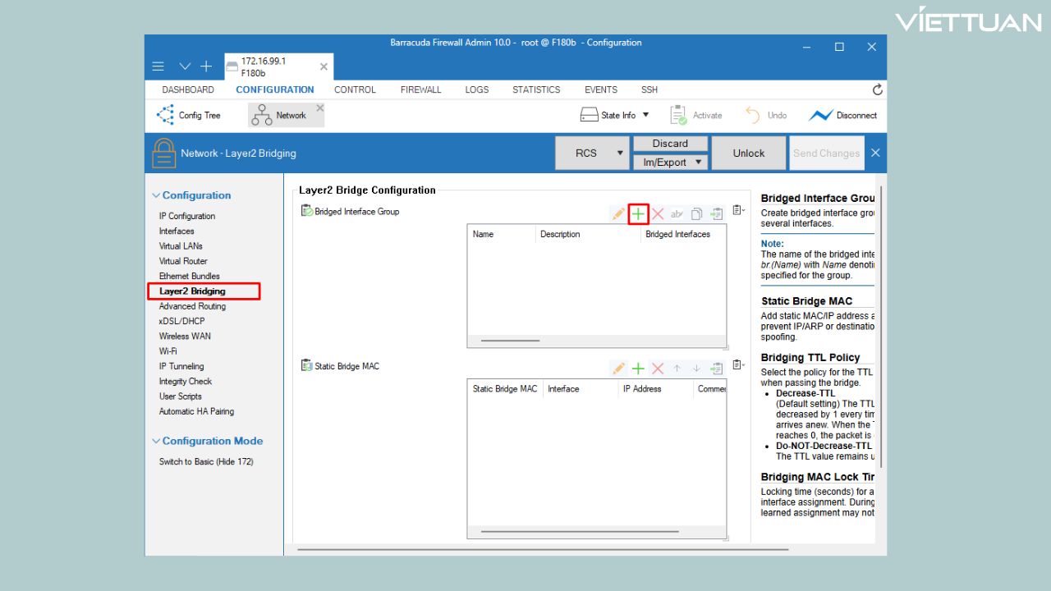1051x591 pixels.
Task: Add a new Bridged Interface Group entry
Action: [638, 214]
